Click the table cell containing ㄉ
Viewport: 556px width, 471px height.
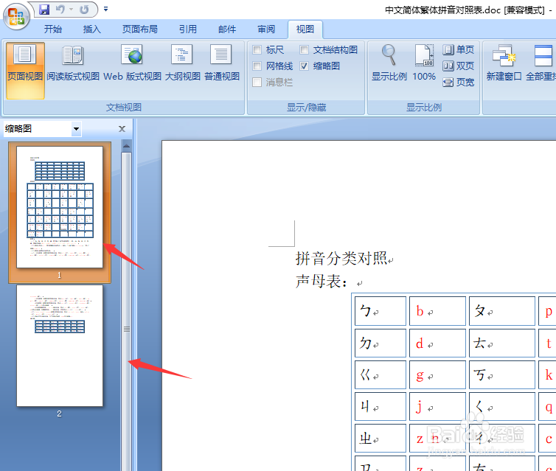(380, 343)
